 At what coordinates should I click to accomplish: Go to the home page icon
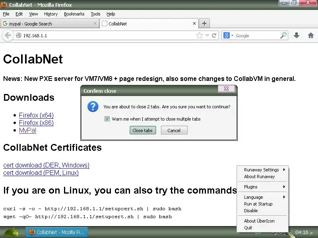tap(311, 35)
